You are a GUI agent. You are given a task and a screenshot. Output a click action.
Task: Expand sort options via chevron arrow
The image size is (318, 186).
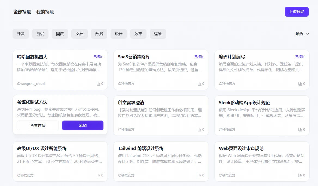[308, 34]
